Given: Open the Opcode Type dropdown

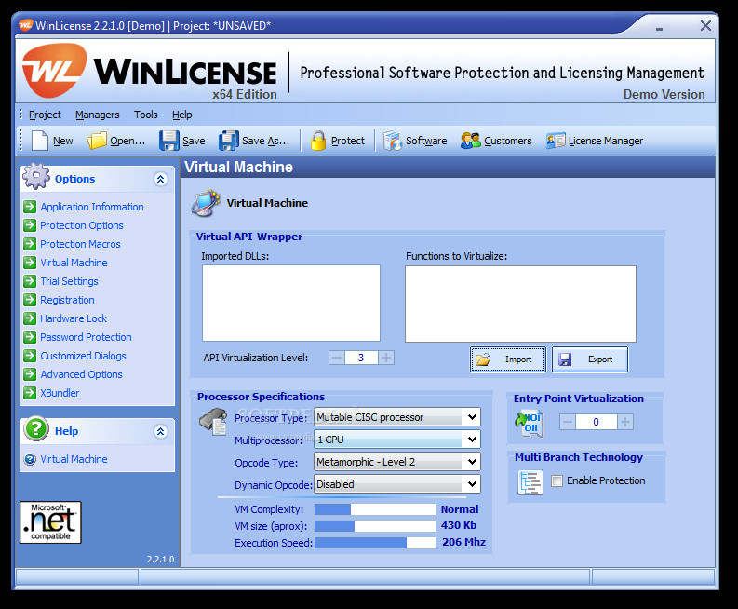Looking at the screenshot, I should (x=397, y=462).
